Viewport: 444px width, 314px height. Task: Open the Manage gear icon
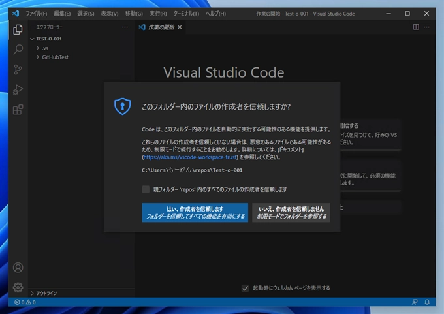pyautogui.click(x=18, y=287)
